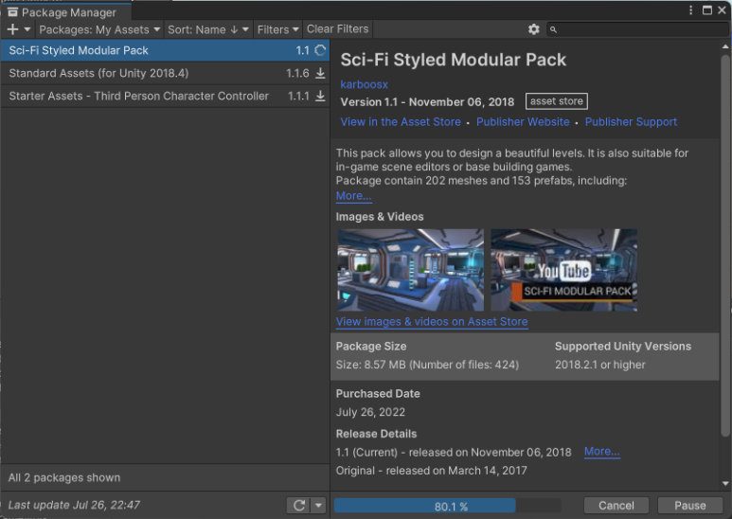Viewport: 732px width, 519px height.
Task: Open the Publisher Website link
Action: 523,122
